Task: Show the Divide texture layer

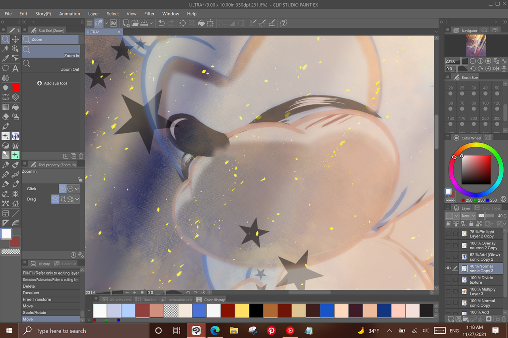Action: 448,280
